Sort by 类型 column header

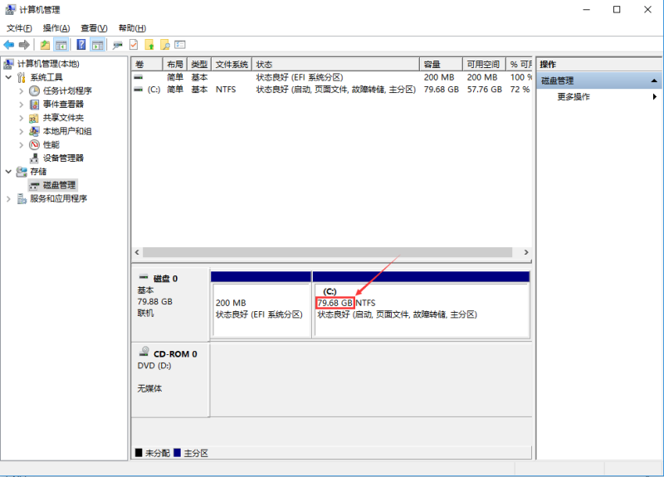point(199,65)
